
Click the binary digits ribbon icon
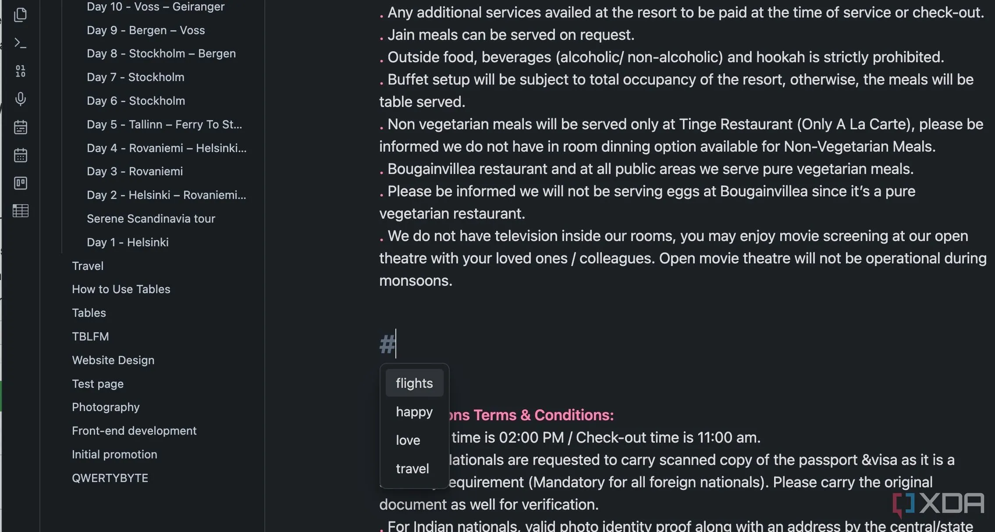point(20,71)
